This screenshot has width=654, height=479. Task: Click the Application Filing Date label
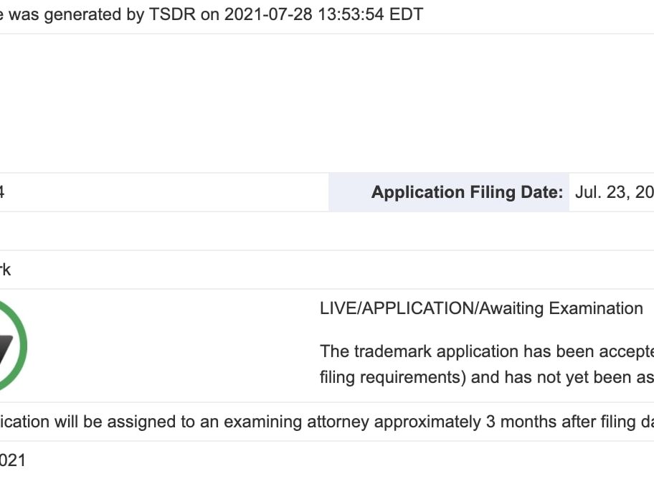[x=467, y=192]
